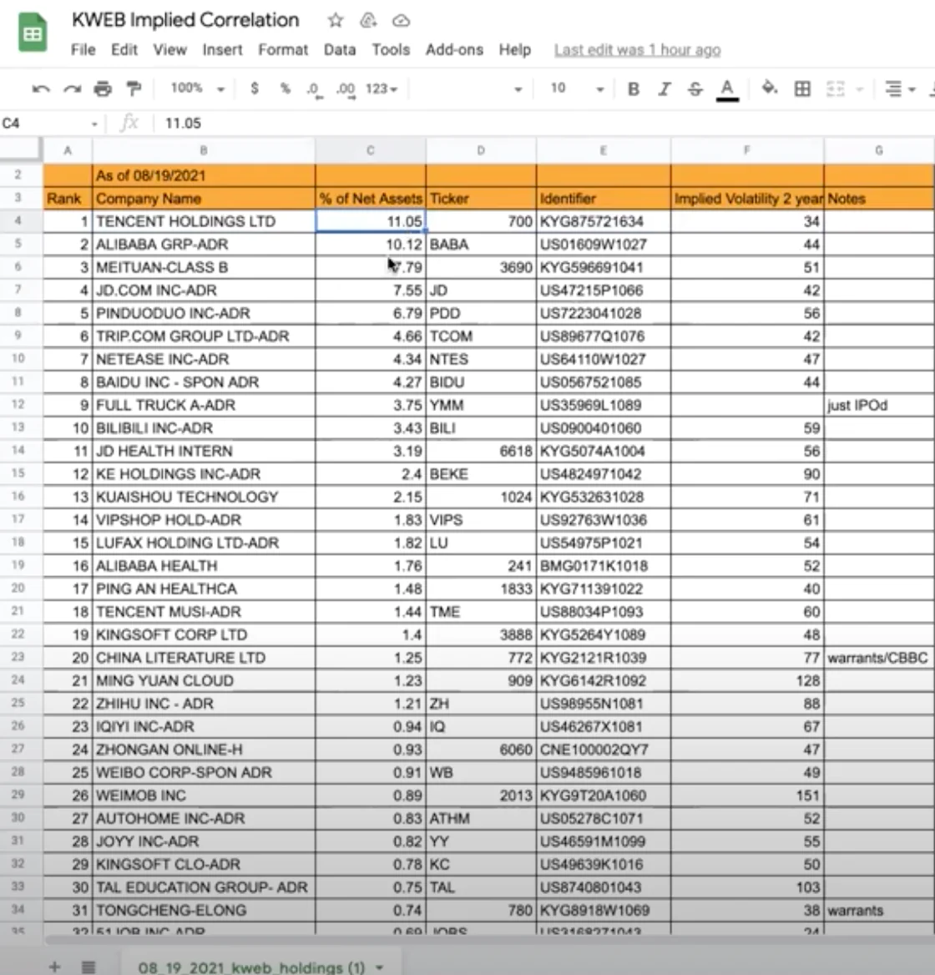Click the Google Sheets home icon
The width and height of the screenshot is (935, 975).
33,33
